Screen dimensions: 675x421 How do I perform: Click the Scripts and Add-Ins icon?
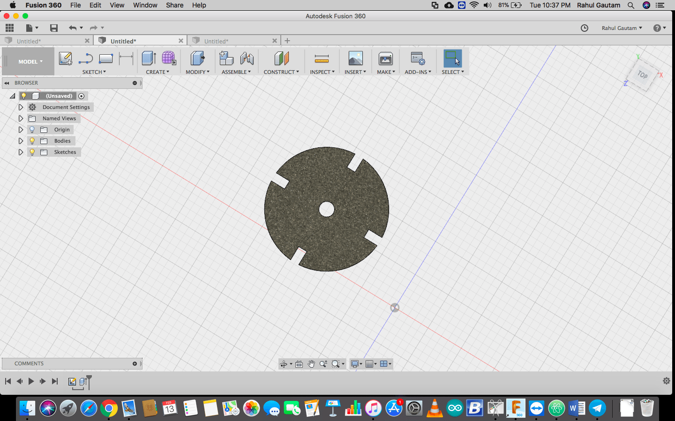418,58
